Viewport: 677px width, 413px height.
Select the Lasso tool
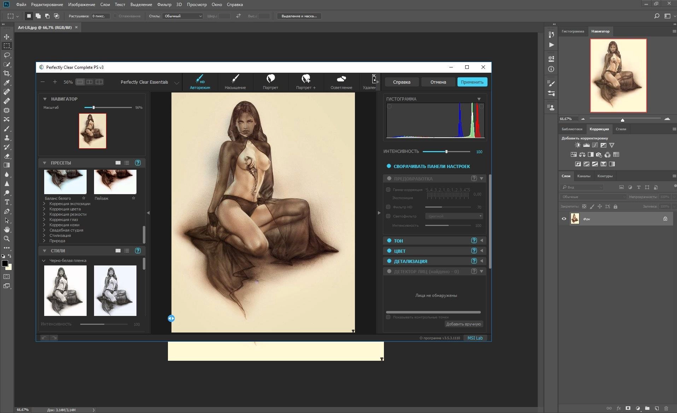[7, 55]
